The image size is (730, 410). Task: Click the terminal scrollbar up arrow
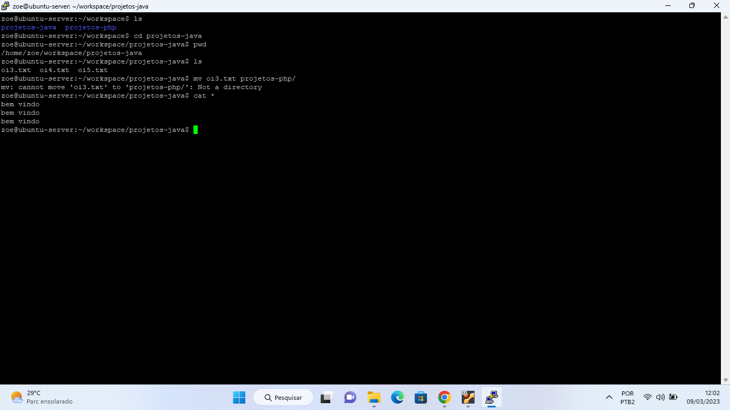[x=725, y=17]
